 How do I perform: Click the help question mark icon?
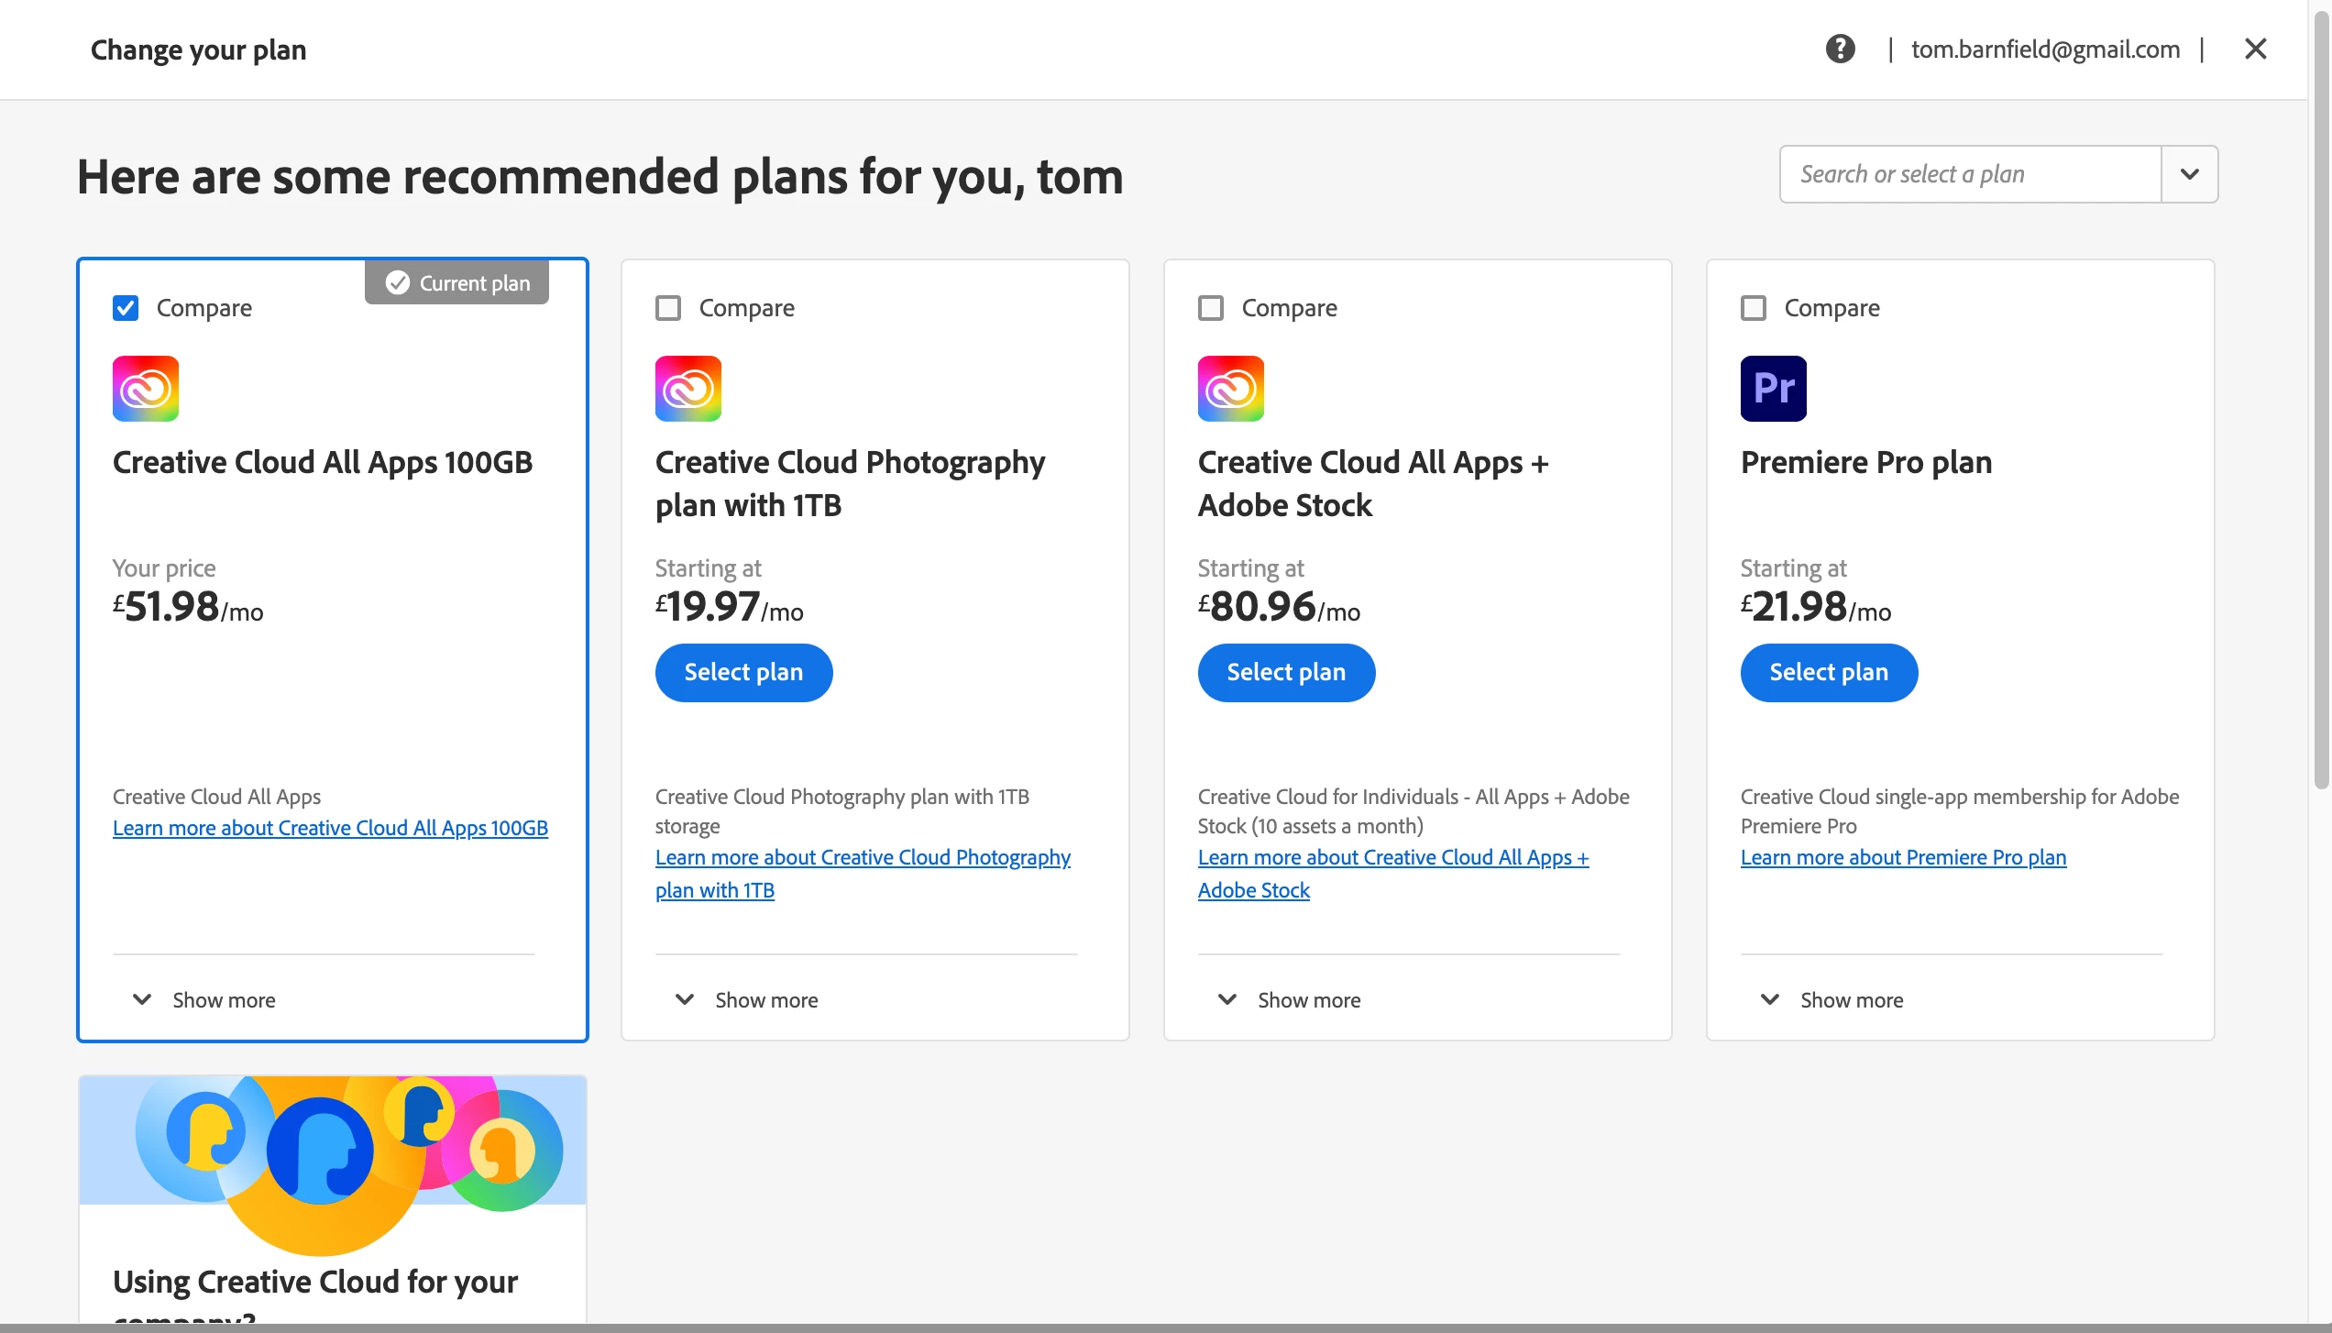1840,49
